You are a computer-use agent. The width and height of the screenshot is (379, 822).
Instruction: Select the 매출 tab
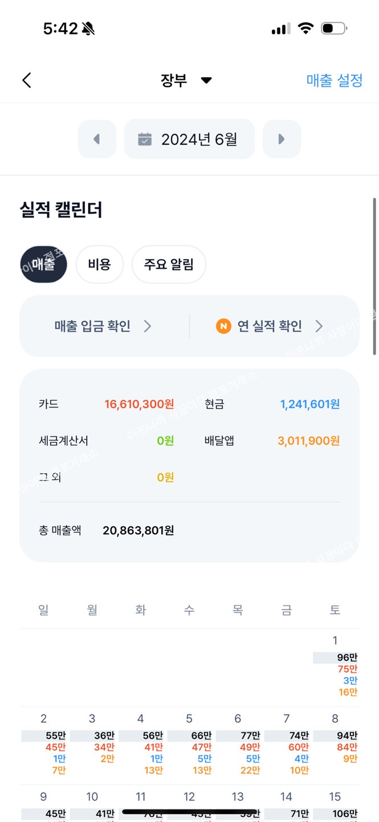click(43, 264)
